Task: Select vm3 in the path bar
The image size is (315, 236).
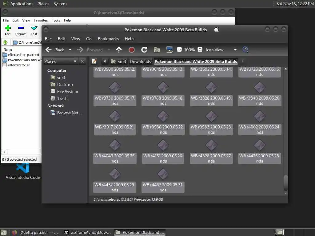Action: click(118, 61)
